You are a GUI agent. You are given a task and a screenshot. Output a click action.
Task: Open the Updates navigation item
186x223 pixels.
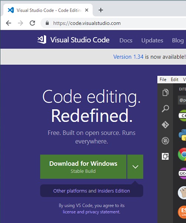pyautogui.click(x=152, y=41)
